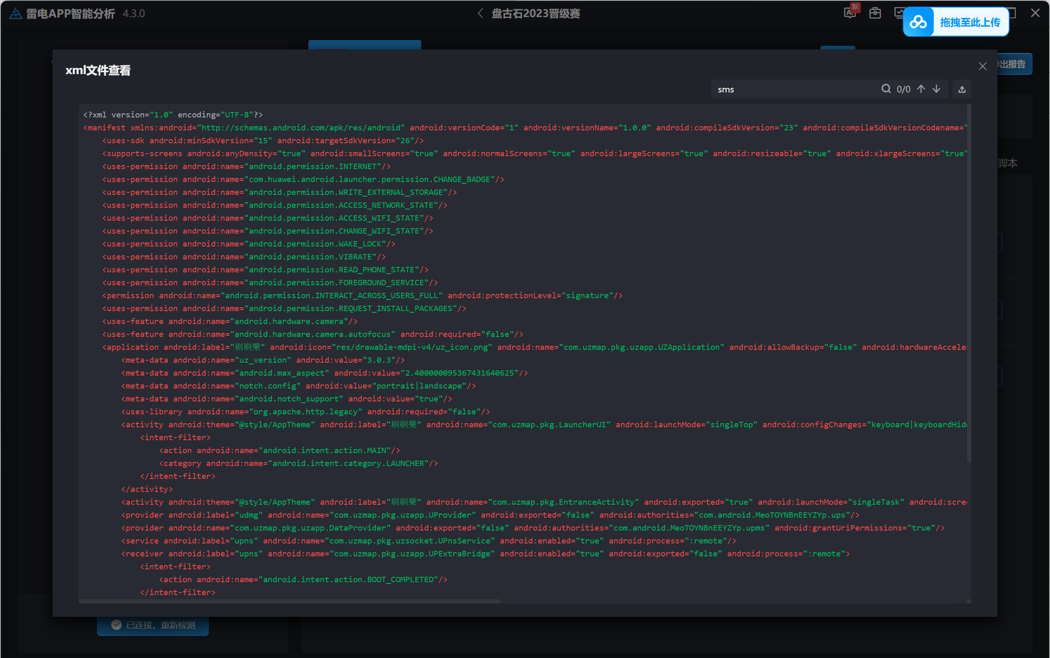Click the xml文件查看 dialog title
The width and height of the screenshot is (1050, 658).
pyautogui.click(x=98, y=70)
